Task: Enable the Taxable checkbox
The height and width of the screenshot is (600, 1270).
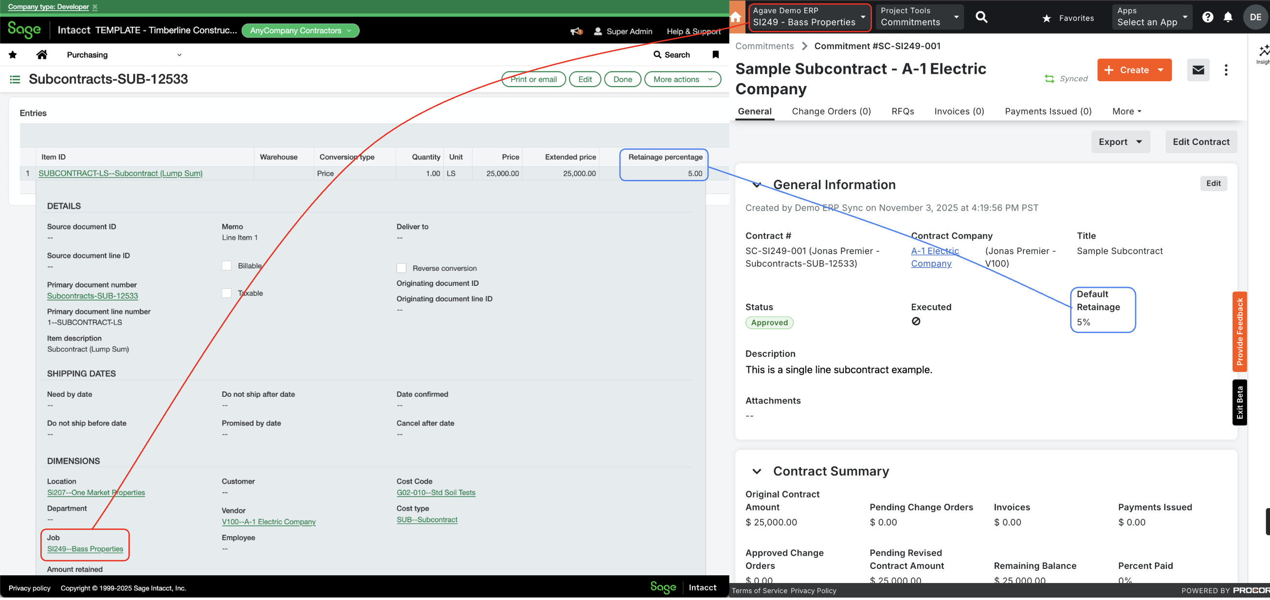Action: coord(227,293)
